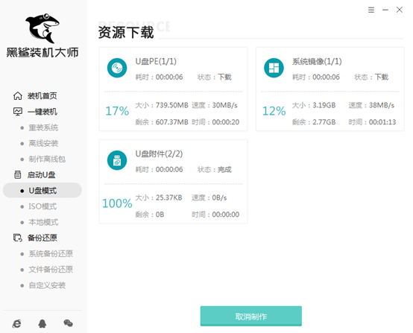Click the USB drive icon beside 启动U盘

pyautogui.click(x=18, y=175)
